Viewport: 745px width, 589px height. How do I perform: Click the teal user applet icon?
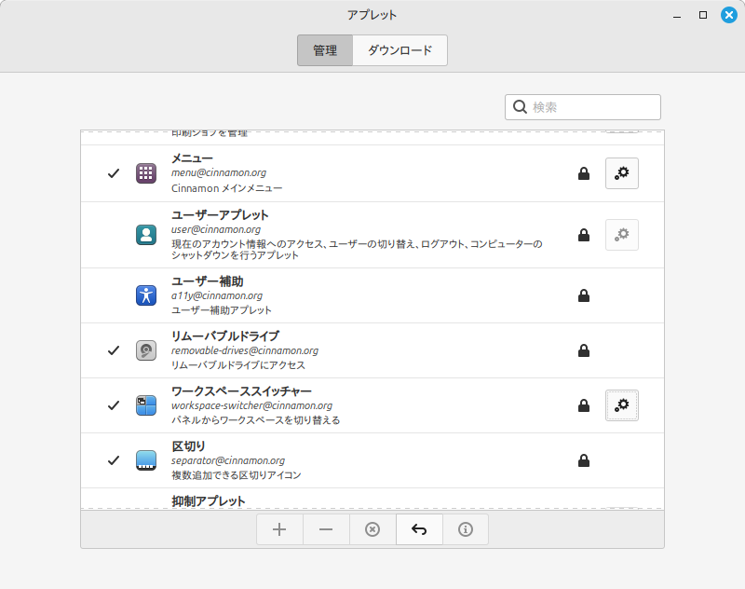[x=146, y=235]
